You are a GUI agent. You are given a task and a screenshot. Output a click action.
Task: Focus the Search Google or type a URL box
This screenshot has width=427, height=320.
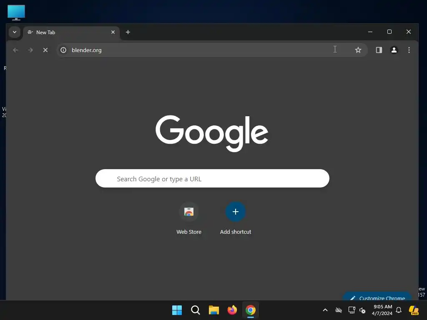[212, 178]
